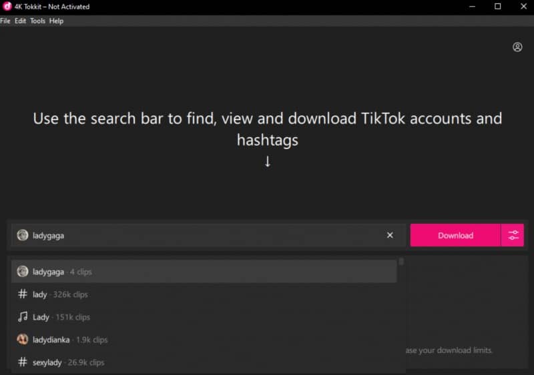Select hashtag sexylady 26.9k clips
The image size is (534, 375).
click(204, 362)
